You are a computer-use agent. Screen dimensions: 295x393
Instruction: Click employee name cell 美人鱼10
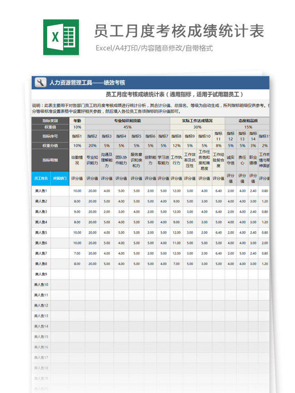coord(41,284)
